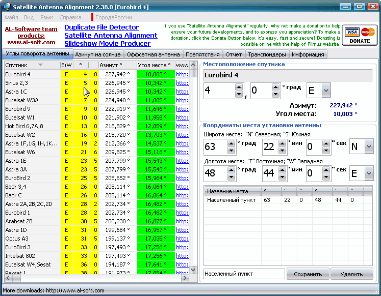Select Intelsat 802 satellite row
The height and width of the screenshot is (296, 381).
(x=97, y=256)
